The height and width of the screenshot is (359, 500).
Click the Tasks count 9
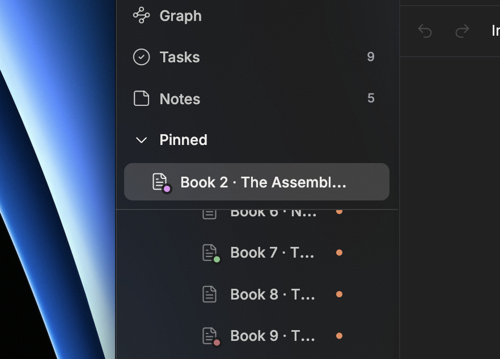point(371,57)
